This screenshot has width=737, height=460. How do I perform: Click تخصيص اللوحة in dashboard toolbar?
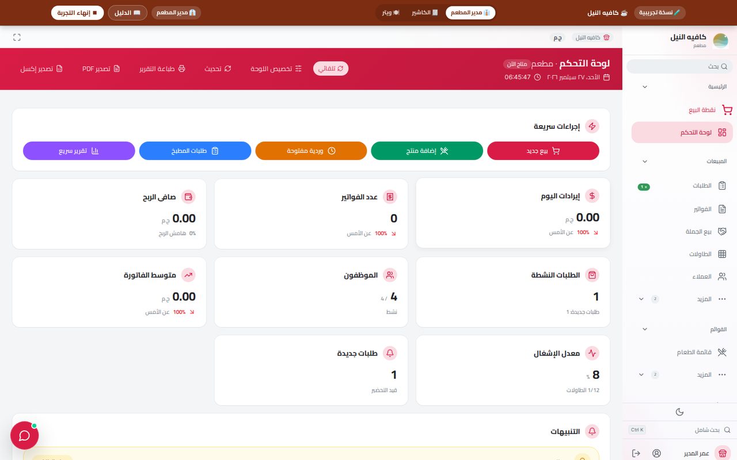pyautogui.click(x=276, y=68)
